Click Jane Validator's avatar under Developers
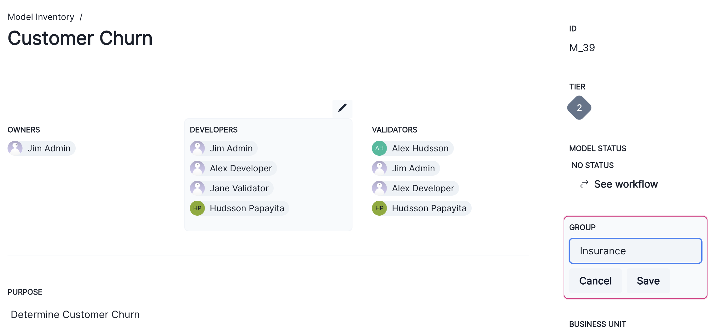This screenshot has height=328, width=715. (x=197, y=188)
